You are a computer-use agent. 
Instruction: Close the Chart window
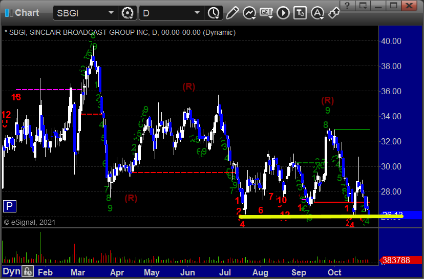coord(409,6)
